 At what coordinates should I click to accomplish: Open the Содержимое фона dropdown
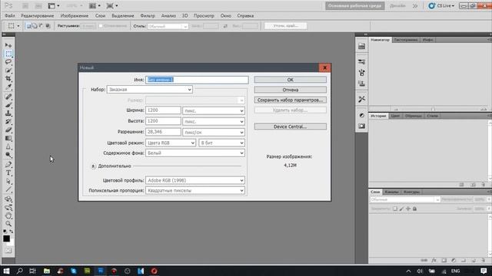coord(195,153)
